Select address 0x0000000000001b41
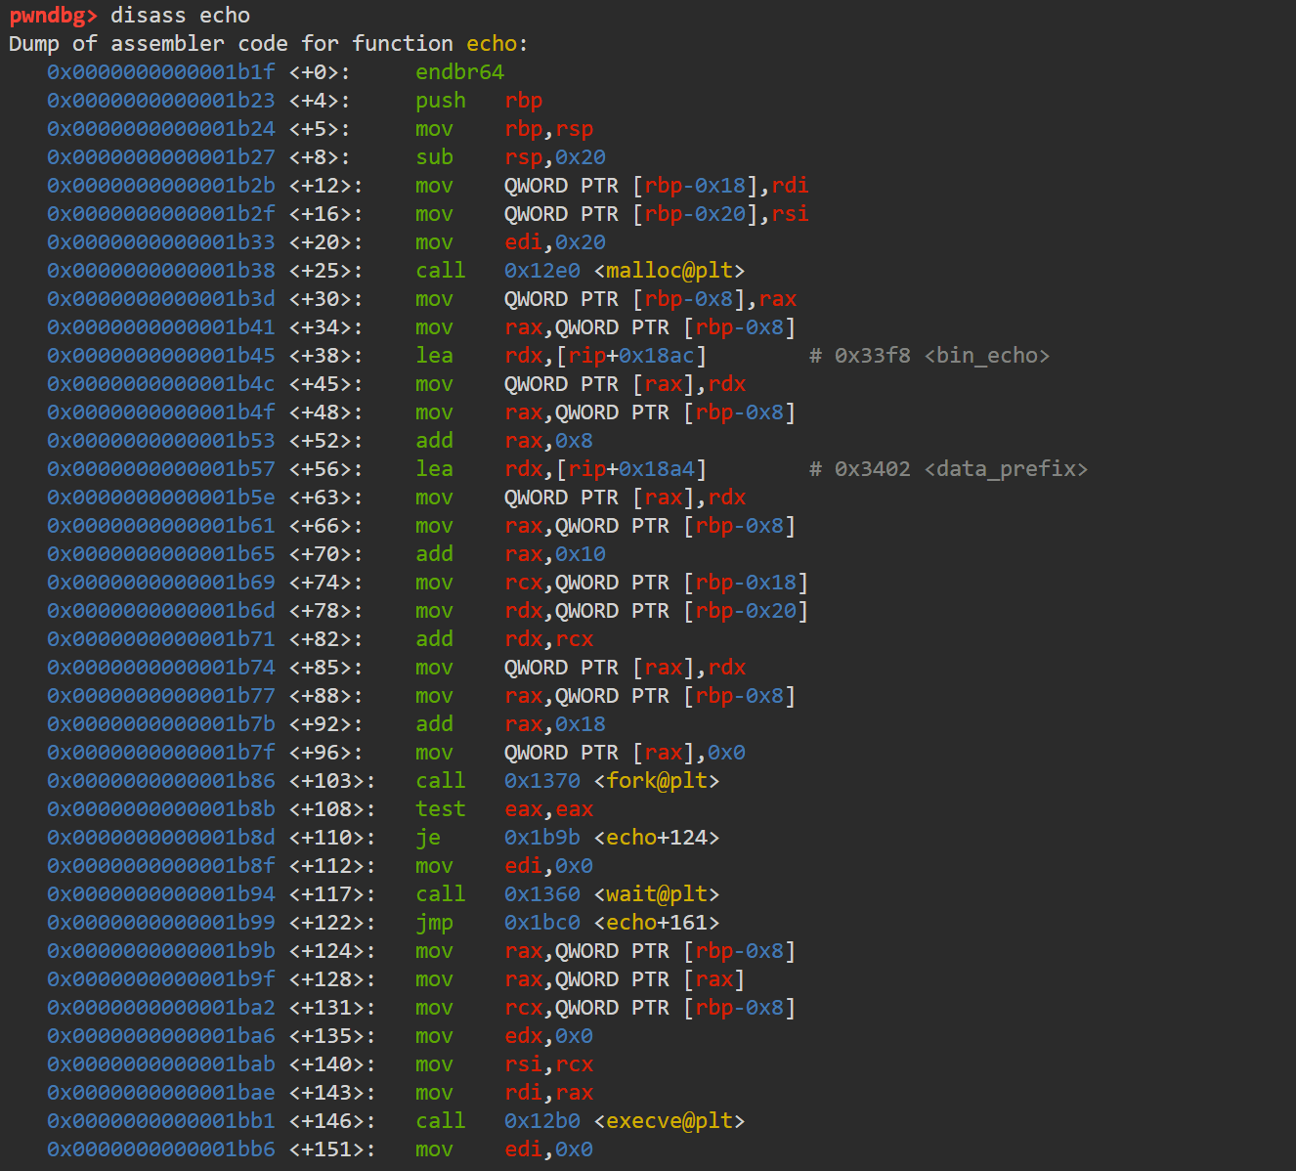The image size is (1296, 1171). [x=161, y=327]
